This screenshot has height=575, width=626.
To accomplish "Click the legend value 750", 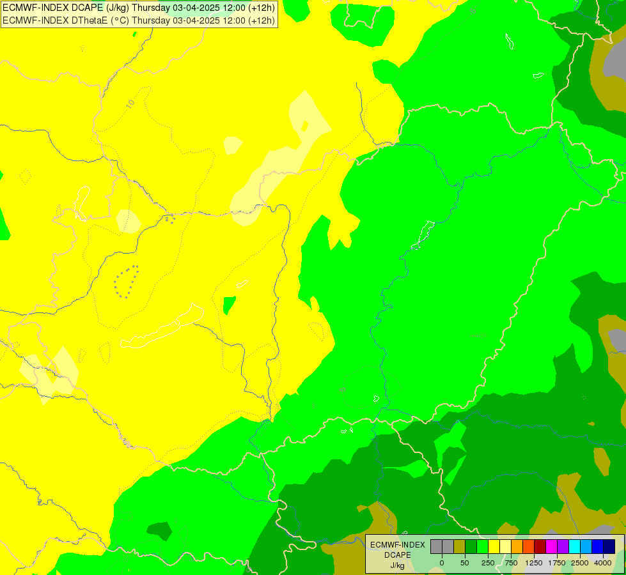I will (511, 563).
